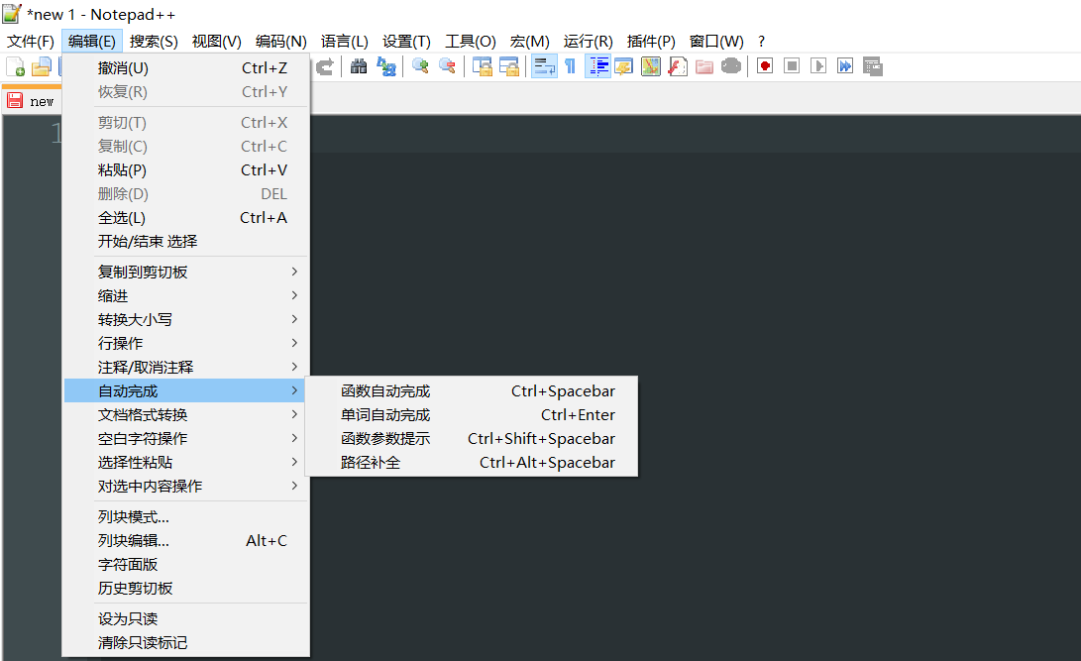Select 开始/结束 选择 menu entry
The height and width of the screenshot is (661, 1081).
coord(185,241)
